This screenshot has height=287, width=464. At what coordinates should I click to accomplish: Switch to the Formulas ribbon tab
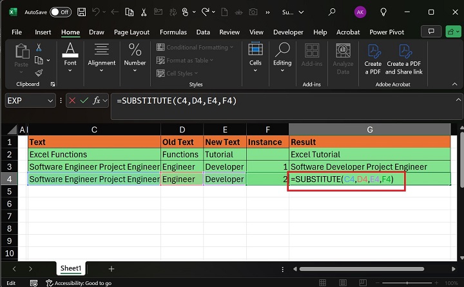(x=173, y=32)
